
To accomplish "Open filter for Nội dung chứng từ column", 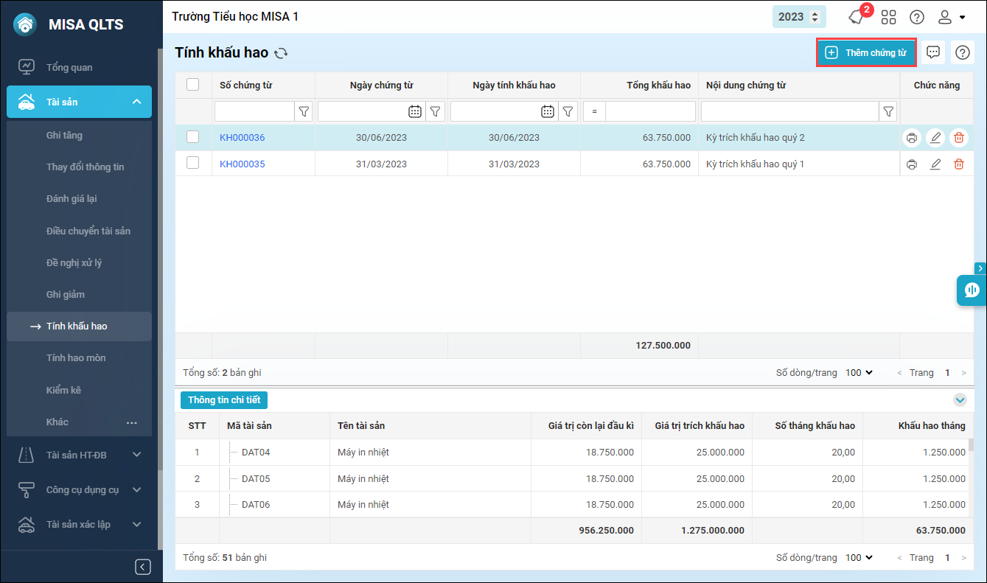I will [888, 111].
